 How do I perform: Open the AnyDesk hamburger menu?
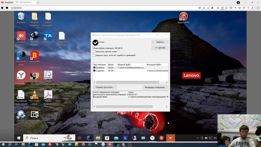point(258,8)
